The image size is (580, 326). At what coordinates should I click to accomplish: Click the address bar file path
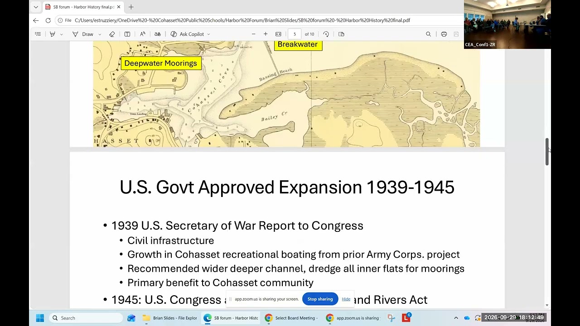242,20
